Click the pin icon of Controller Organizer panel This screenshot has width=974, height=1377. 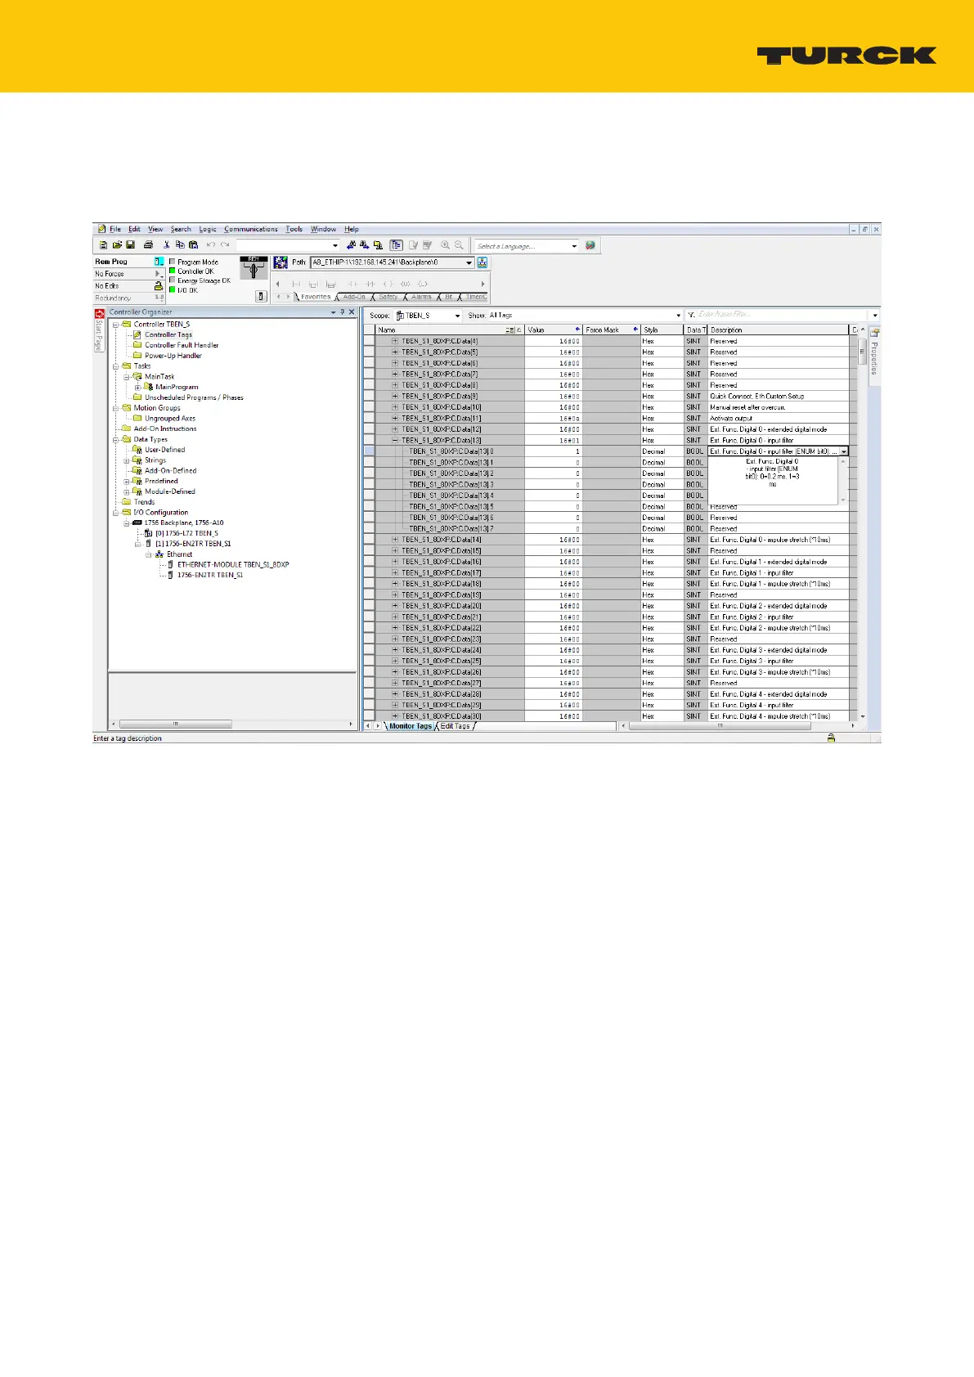tap(342, 312)
